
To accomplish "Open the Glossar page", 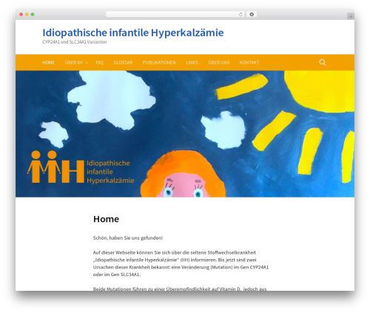I will pyautogui.click(x=123, y=62).
